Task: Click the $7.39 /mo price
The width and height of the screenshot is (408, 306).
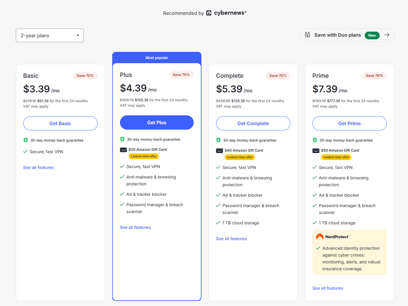Action: point(330,89)
